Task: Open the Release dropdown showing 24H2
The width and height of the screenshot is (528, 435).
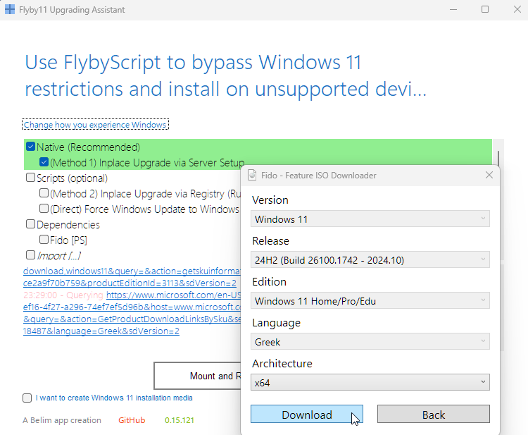Action: tap(370, 260)
